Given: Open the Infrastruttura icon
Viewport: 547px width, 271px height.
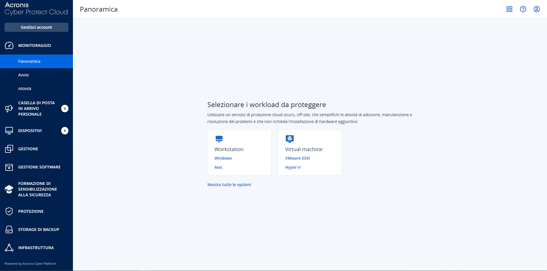Looking at the screenshot, I should click(x=9, y=247).
